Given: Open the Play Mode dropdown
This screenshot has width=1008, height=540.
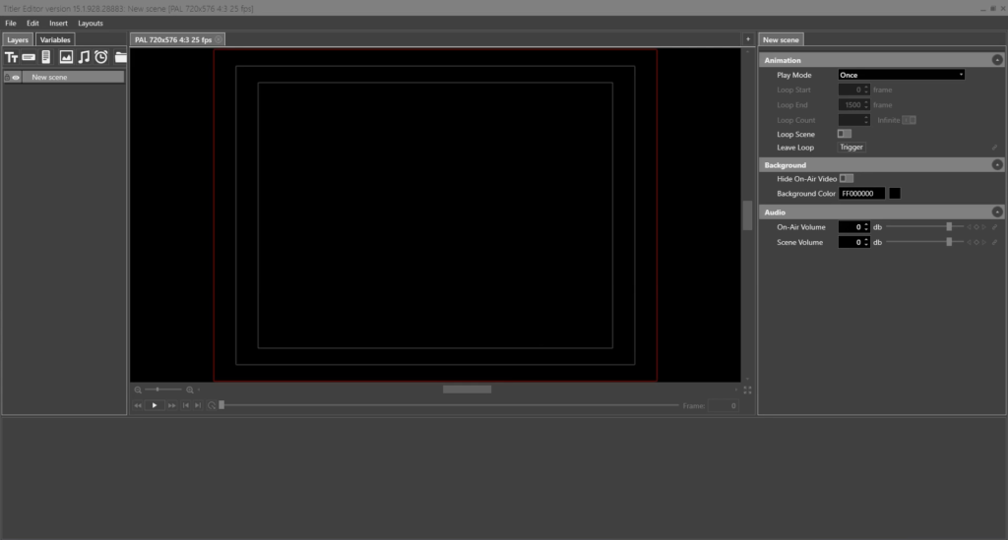Looking at the screenshot, I should 901,75.
